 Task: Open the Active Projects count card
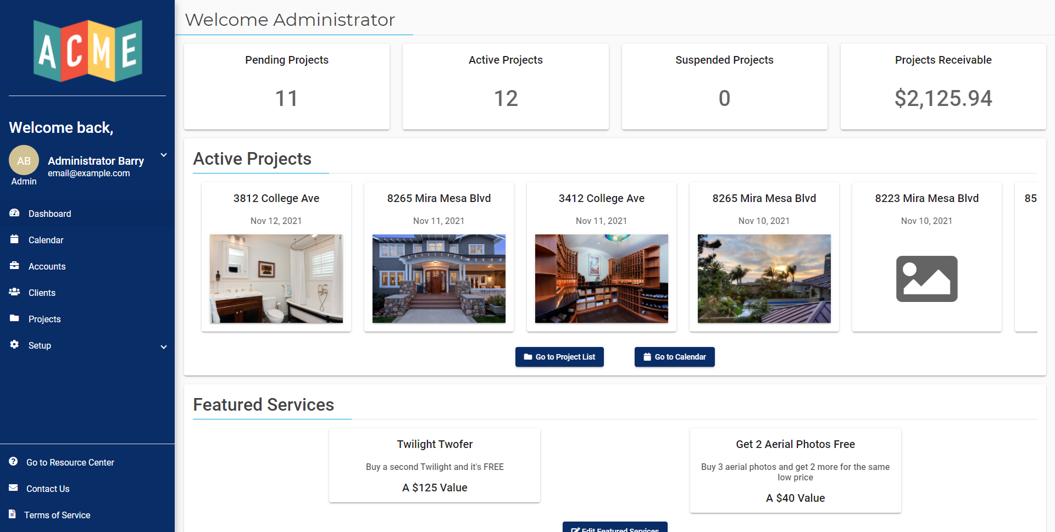point(506,87)
